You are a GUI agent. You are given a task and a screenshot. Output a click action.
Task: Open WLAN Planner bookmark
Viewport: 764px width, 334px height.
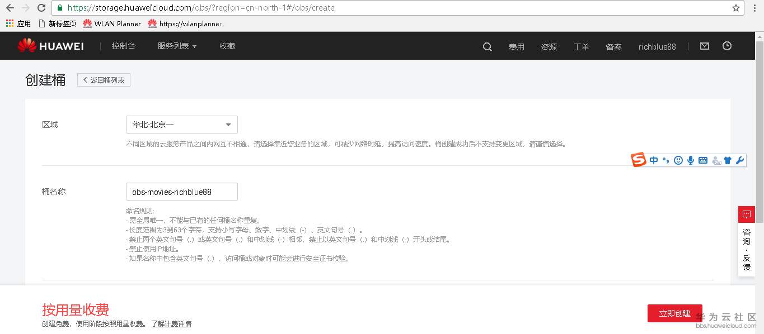pos(112,23)
